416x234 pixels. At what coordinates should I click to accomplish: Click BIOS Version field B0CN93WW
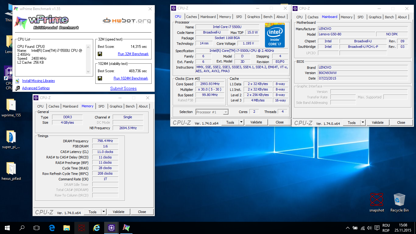(x=363, y=73)
